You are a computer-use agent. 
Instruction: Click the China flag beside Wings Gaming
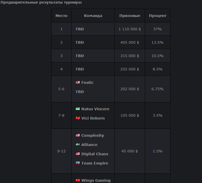(x=78, y=180)
